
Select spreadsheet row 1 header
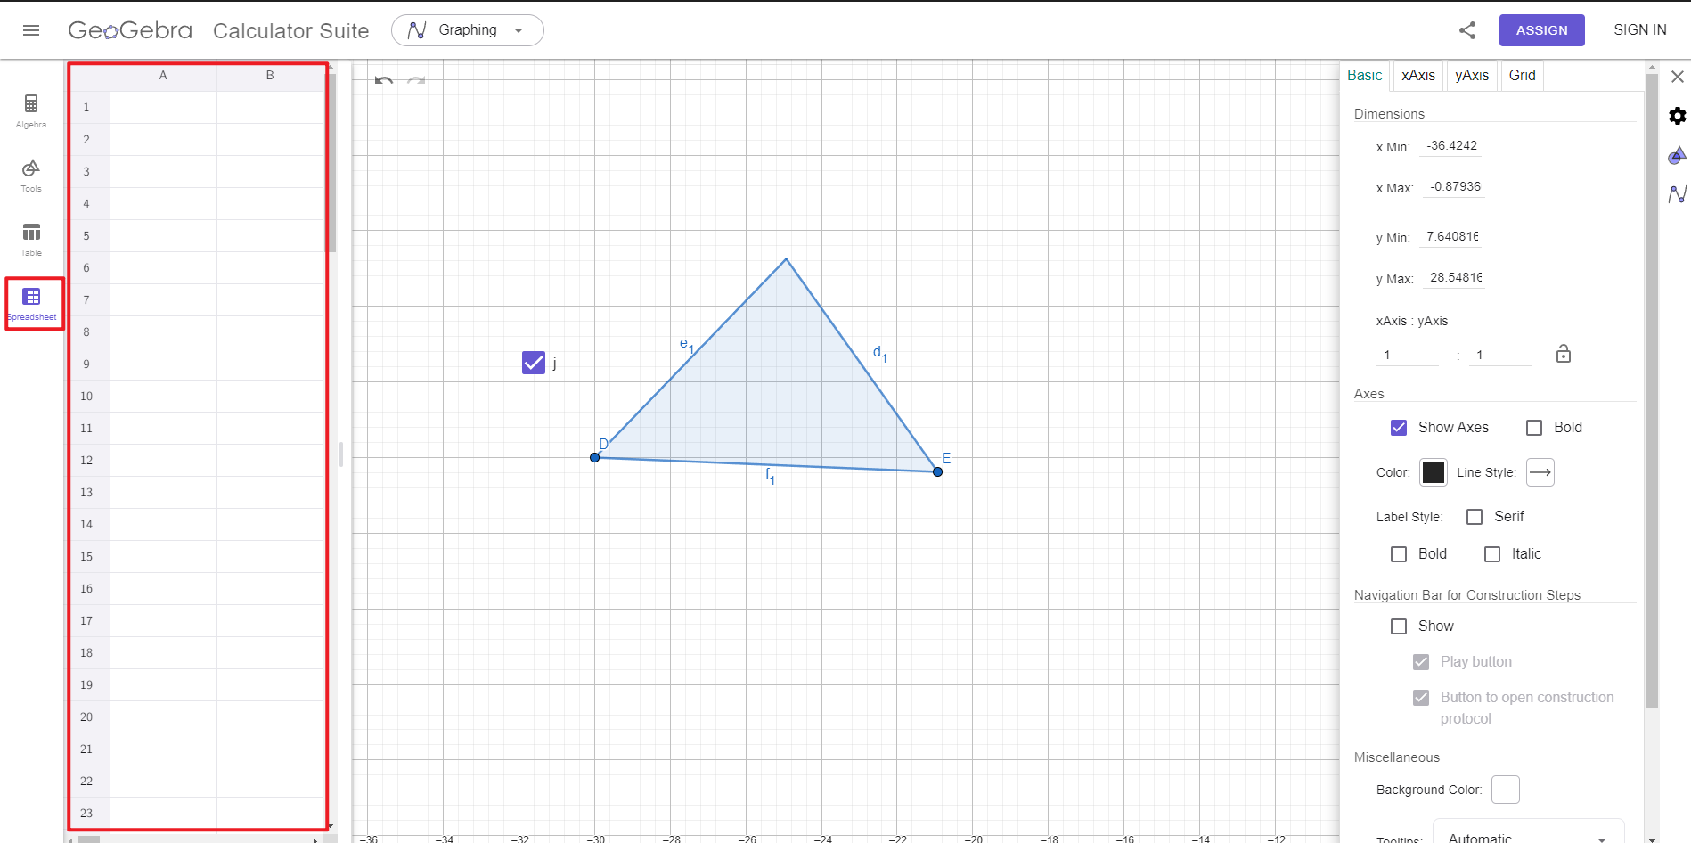(x=86, y=107)
